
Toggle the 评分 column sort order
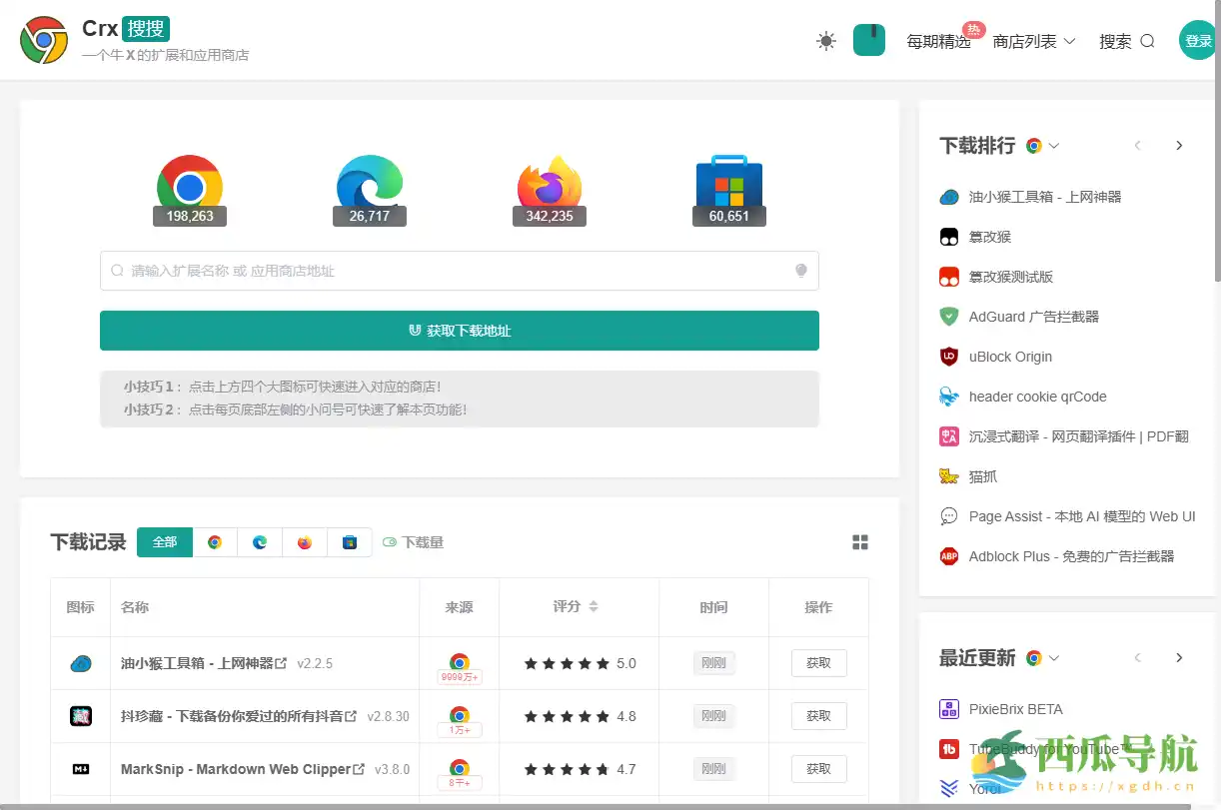pos(592,606)
